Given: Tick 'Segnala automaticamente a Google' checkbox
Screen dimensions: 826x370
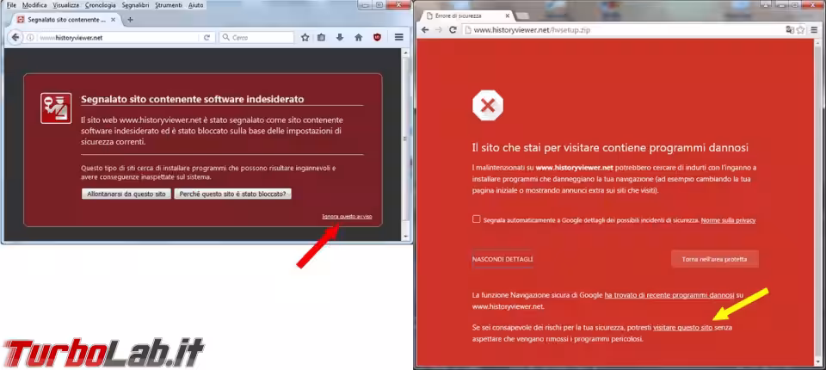Looking at the screenshot, I should 476,219.
